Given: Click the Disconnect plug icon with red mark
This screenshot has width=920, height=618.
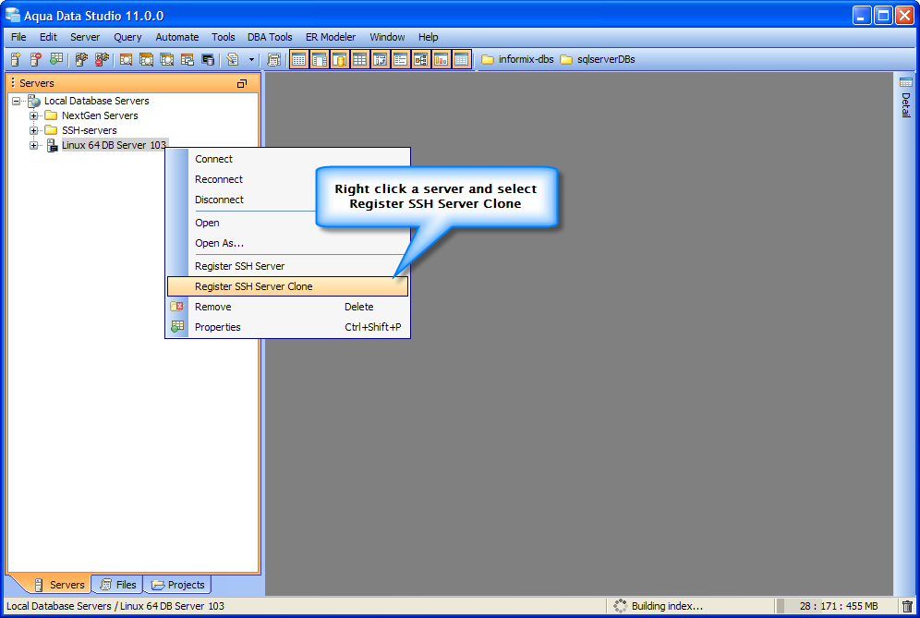Looking at the screenshot, I should tap(102, 59).
